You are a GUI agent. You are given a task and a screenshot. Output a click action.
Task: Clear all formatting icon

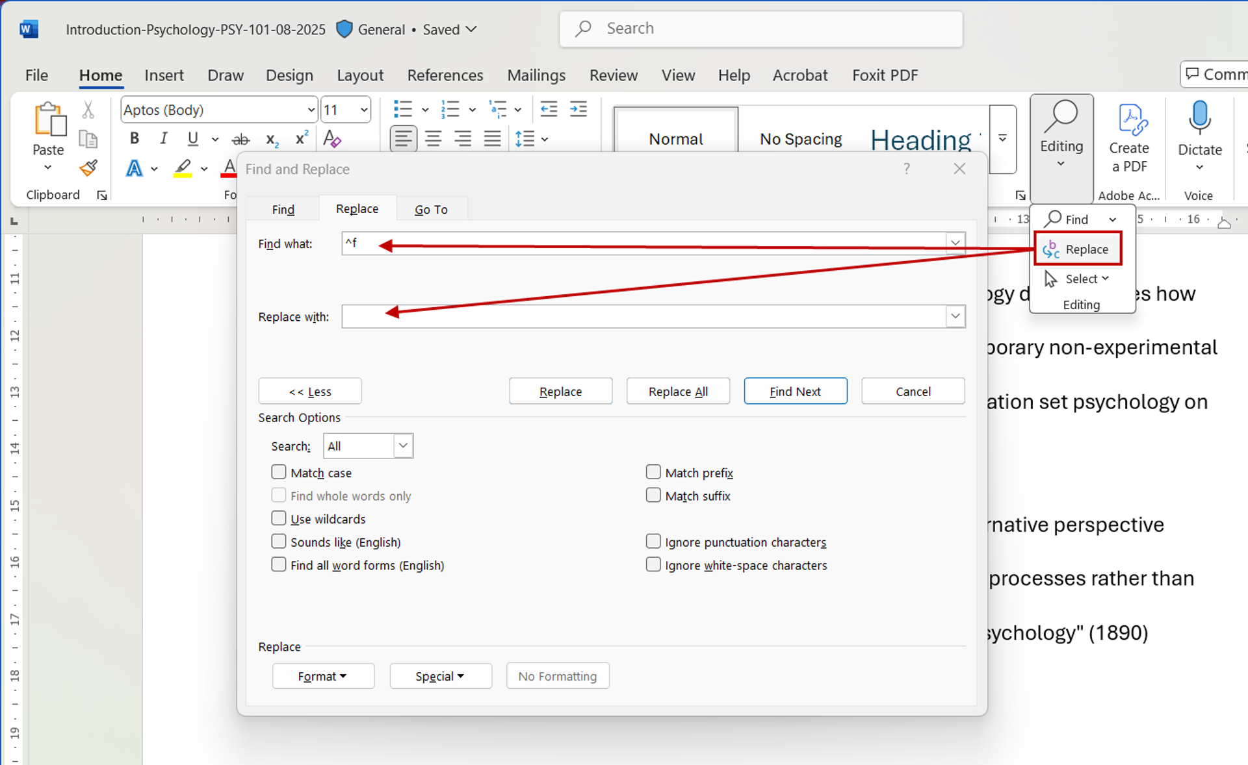332,138
